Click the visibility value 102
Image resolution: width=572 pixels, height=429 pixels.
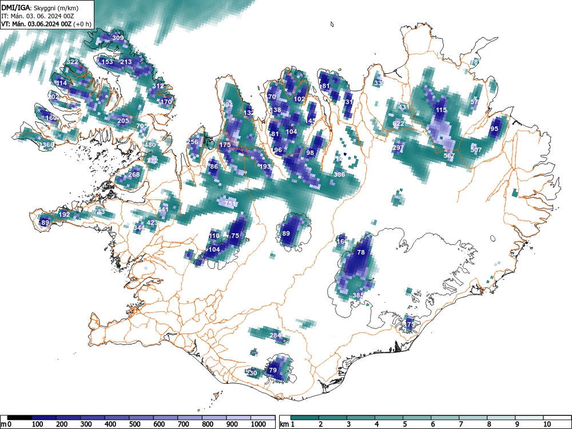[299, 99]
